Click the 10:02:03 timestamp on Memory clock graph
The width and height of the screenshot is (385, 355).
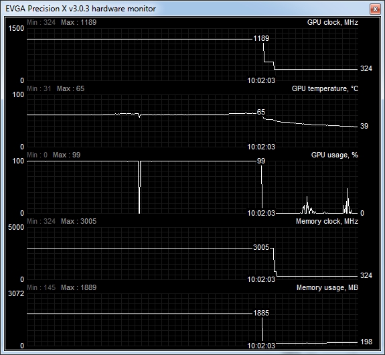click(x=261, y=280)
